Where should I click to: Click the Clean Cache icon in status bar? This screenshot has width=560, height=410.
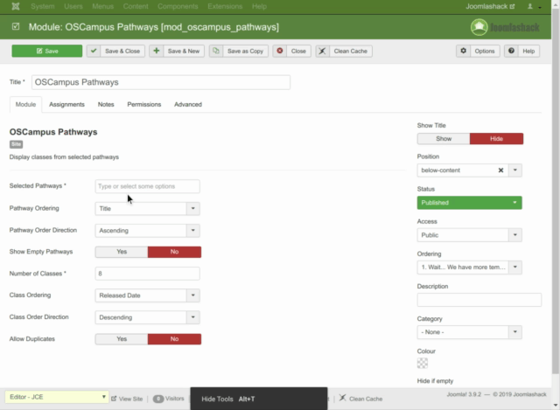342,399
